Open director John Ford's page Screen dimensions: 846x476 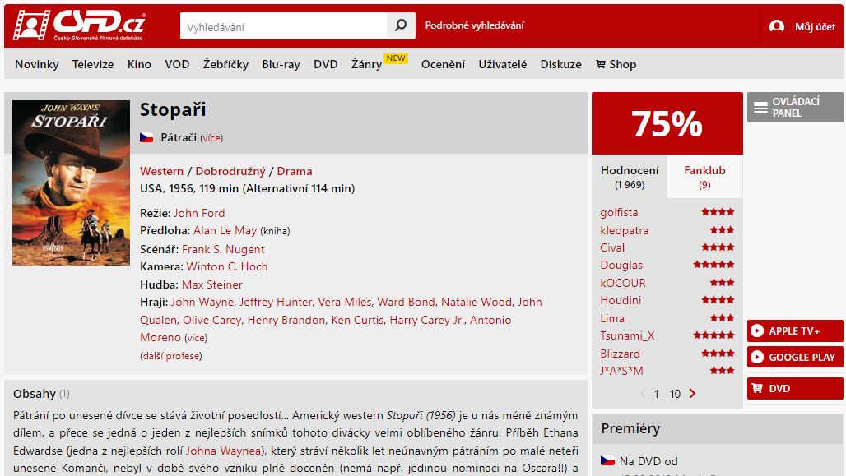[199, 213]
